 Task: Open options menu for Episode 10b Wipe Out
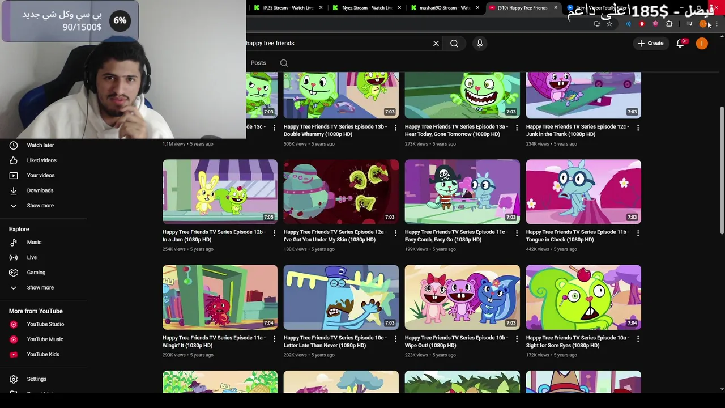(517, 339)
